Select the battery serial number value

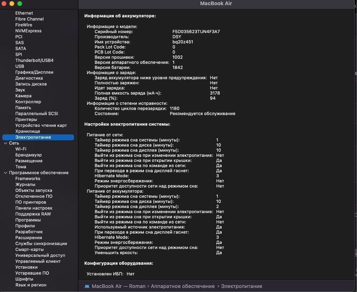[196, 32]
